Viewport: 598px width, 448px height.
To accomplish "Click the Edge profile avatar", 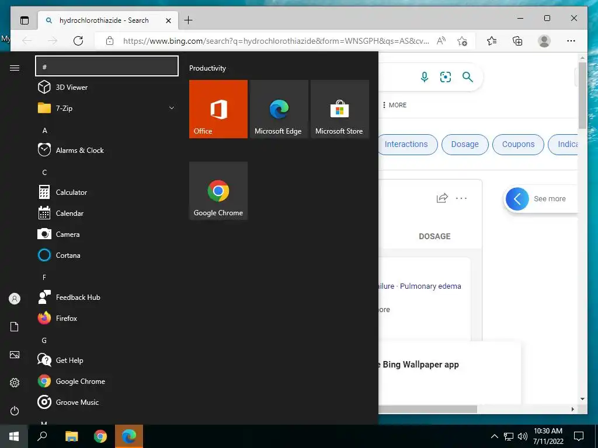I will click(x=544, y=41).
